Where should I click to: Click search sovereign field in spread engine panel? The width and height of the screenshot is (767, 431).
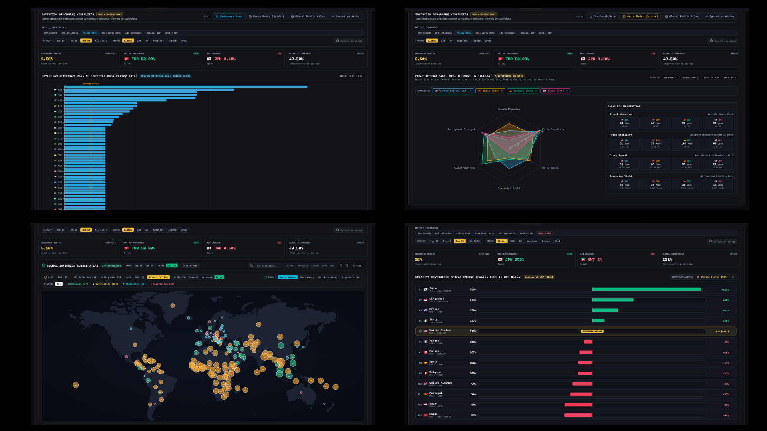[x=722, y=241]
